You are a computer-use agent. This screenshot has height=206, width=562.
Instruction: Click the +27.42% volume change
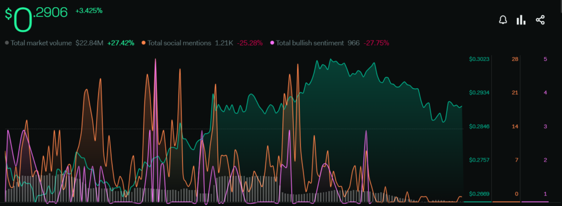(121, 43)
